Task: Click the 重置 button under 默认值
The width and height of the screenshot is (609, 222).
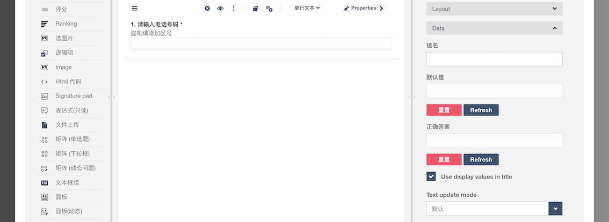Action: pyautogui.click(x=444, y=110)
